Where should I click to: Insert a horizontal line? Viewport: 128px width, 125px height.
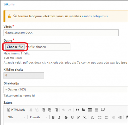tap(96, 110)
